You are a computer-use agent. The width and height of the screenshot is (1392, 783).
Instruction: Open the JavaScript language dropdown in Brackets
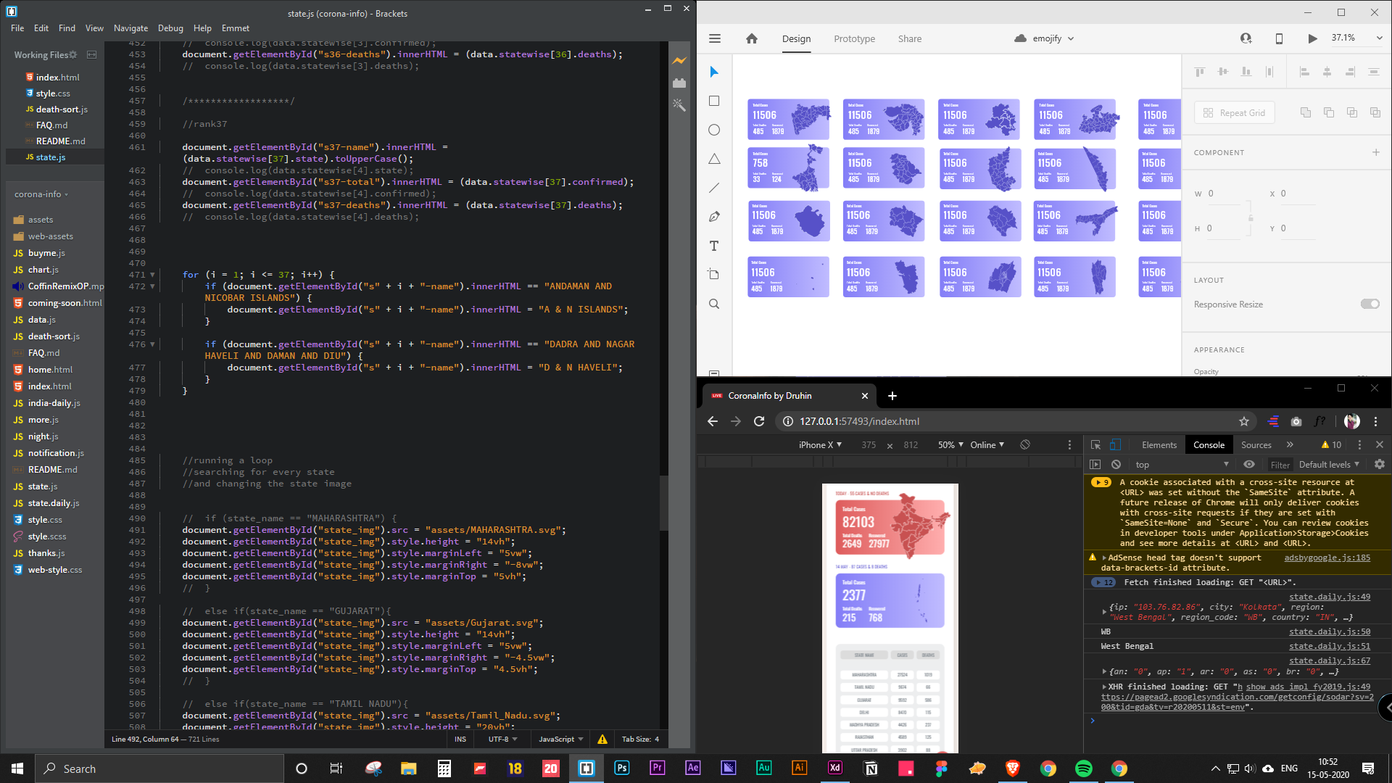point(560,739)
